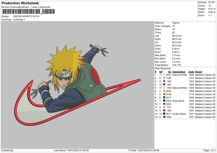
Task: Click the embroidered Minato swoosh design preview
Action: coord(77,85)
